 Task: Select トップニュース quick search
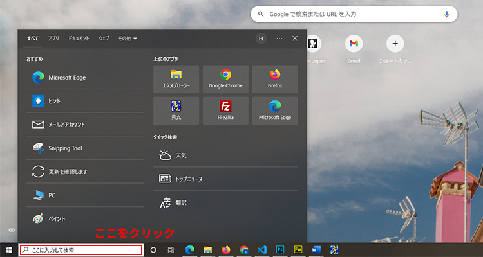point(189,179)
